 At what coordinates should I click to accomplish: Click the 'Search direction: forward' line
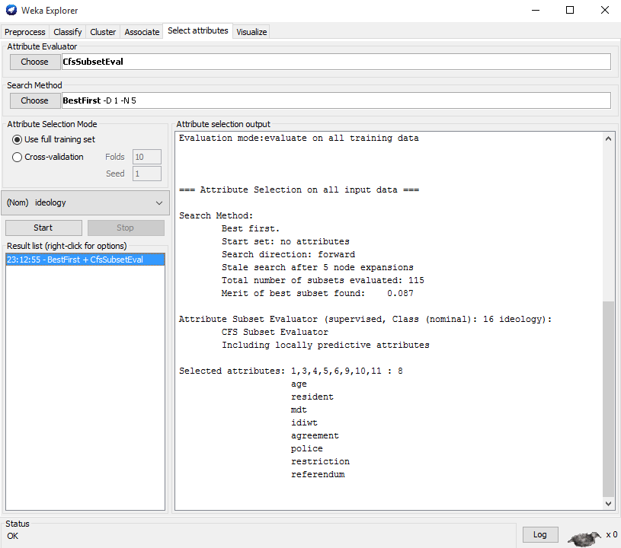click(x=288, y=254)
